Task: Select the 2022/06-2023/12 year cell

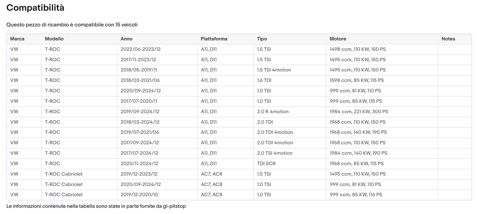Action: point(141,49)
